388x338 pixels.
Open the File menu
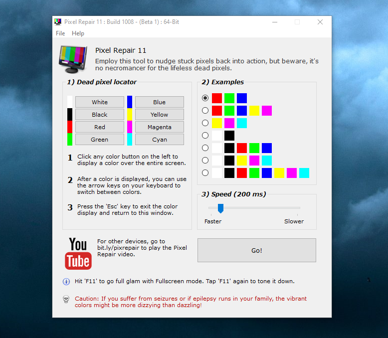coord(60,33)
